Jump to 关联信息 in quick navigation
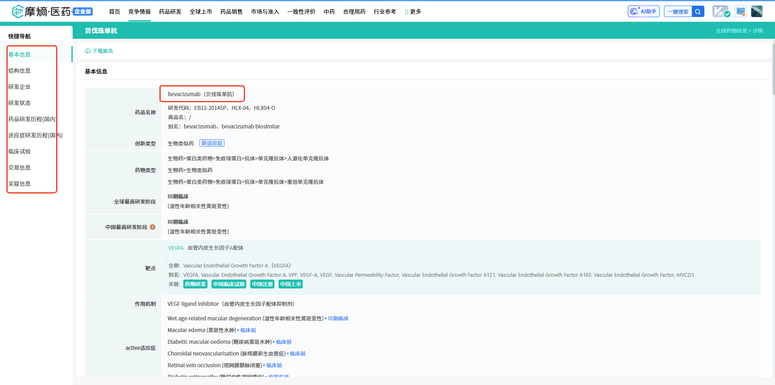Screen dimensions: 775x385 (19, 184)
